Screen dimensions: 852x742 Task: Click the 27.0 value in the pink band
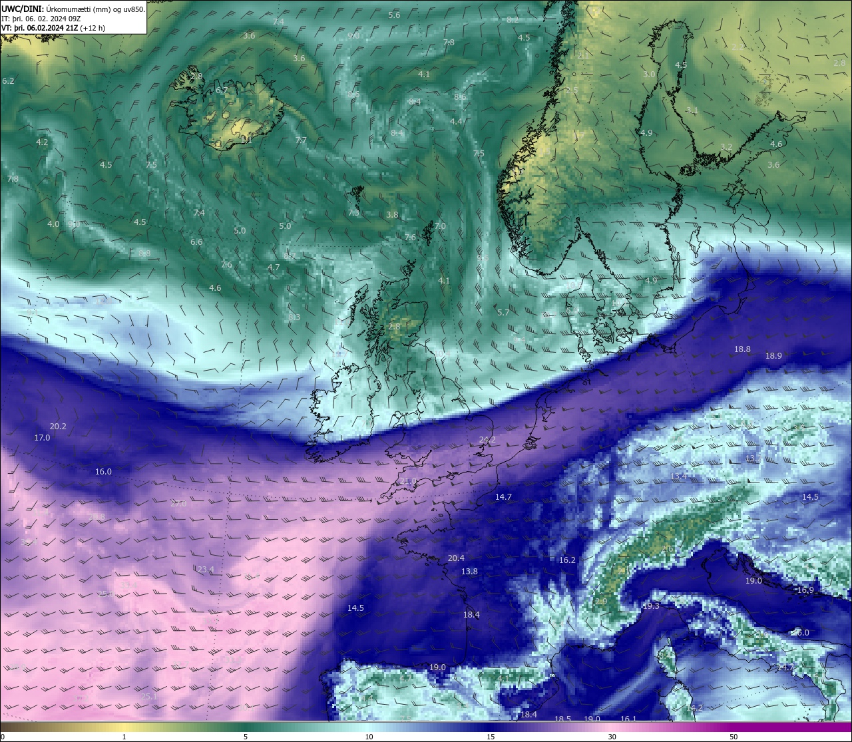[x=178, y=504]
